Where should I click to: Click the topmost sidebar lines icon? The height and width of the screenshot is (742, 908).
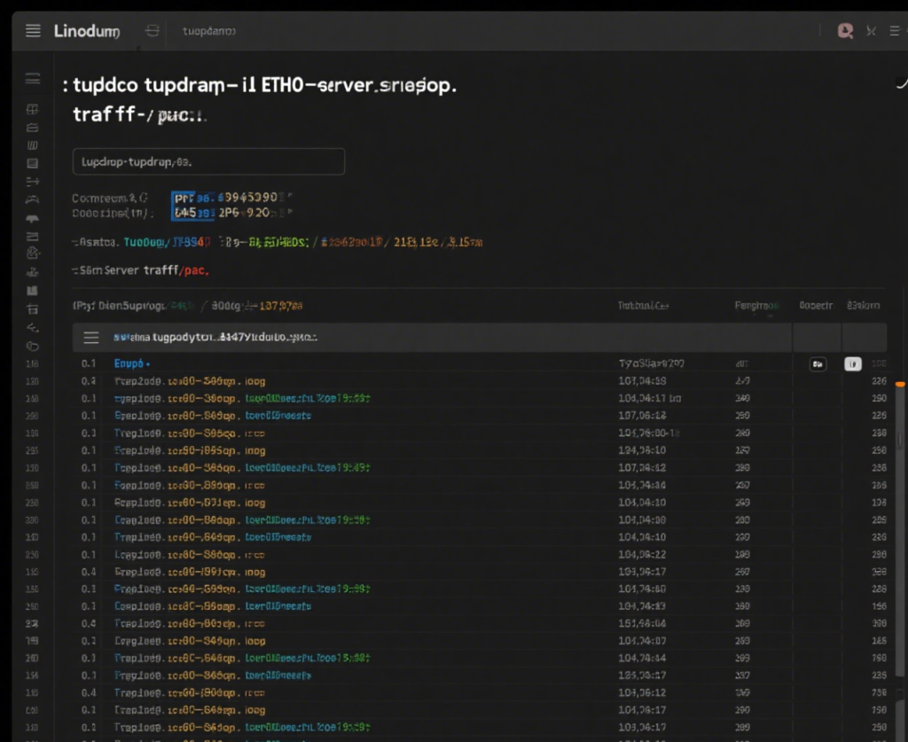tap(33, 79)
